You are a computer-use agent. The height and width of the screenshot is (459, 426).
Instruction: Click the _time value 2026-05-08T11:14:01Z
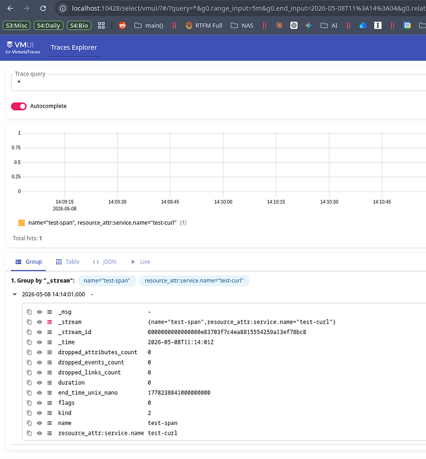181,342
